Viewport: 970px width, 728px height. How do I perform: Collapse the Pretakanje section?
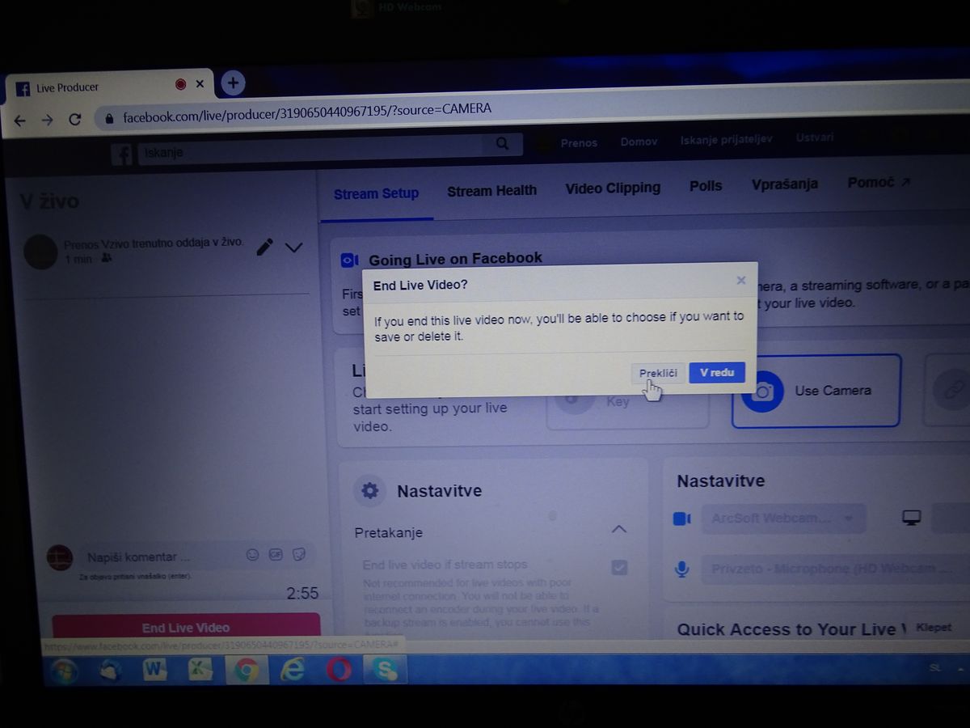[x=618, y=529]
